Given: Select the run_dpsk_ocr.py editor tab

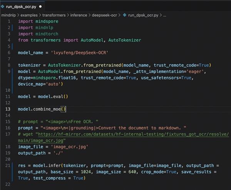Looking at the screenshot, I should [22, 7].
